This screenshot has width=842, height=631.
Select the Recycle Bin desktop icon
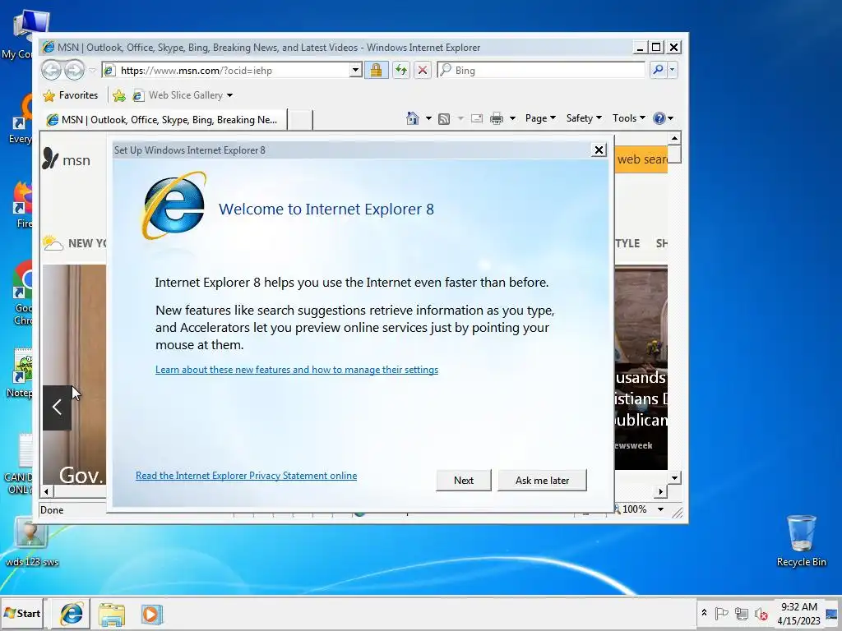pos(801,541)
